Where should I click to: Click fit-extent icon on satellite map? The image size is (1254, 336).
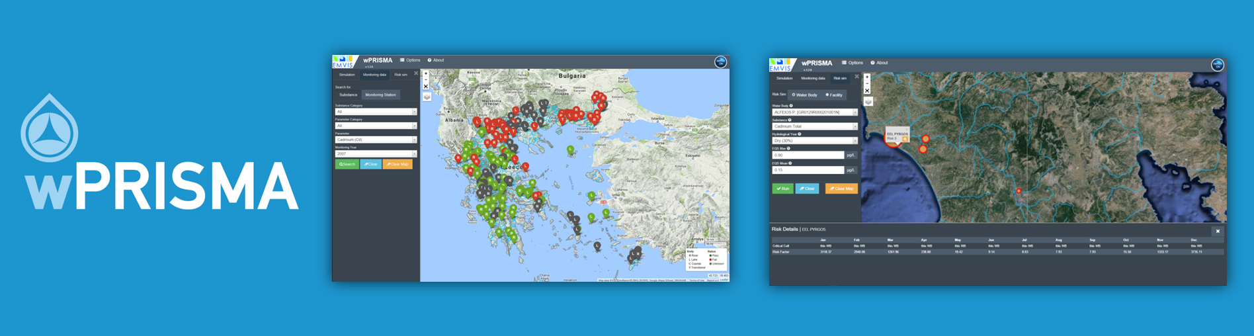[867, 91]
